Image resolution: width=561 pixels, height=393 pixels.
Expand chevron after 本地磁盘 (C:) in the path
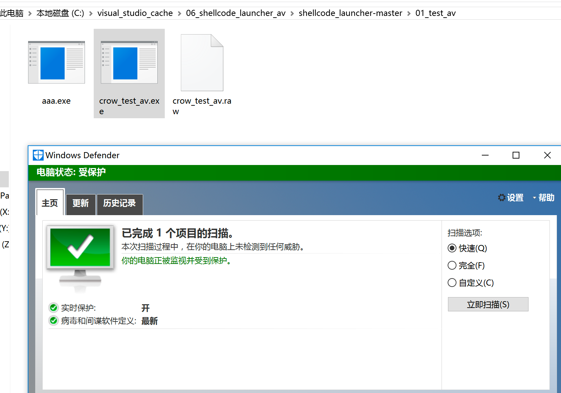pos(91,14)
